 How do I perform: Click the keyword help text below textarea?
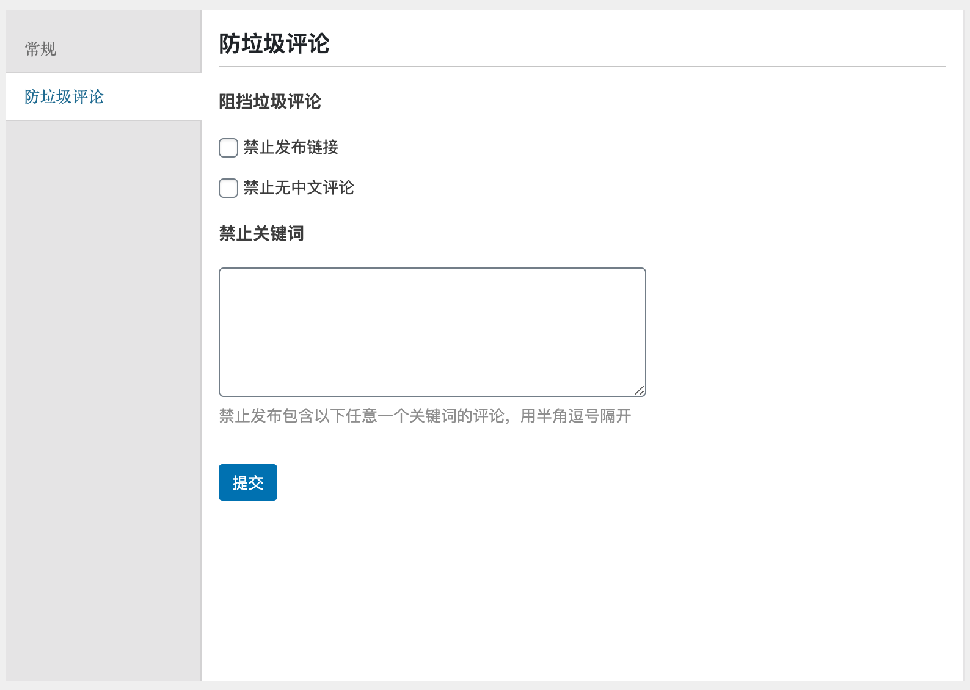425,416
